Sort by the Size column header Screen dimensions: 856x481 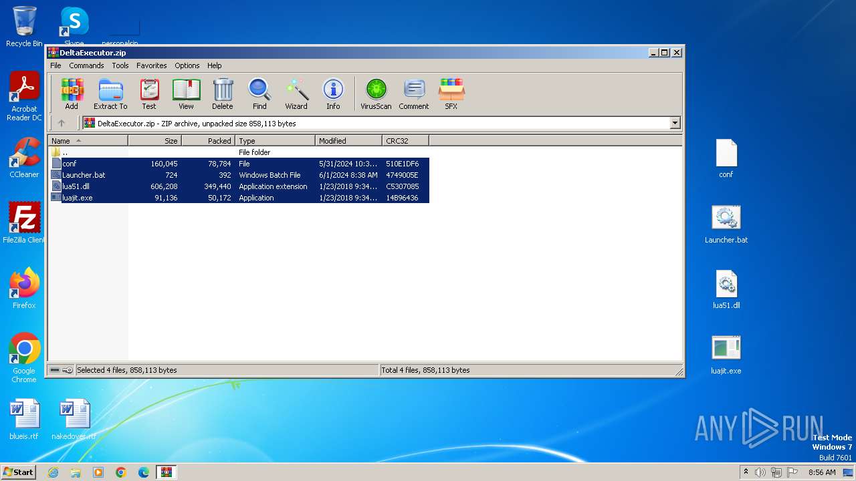pos(154,141)
